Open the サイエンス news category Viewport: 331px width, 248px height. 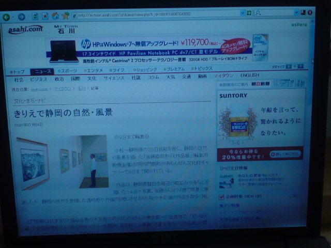coord(114,78)
